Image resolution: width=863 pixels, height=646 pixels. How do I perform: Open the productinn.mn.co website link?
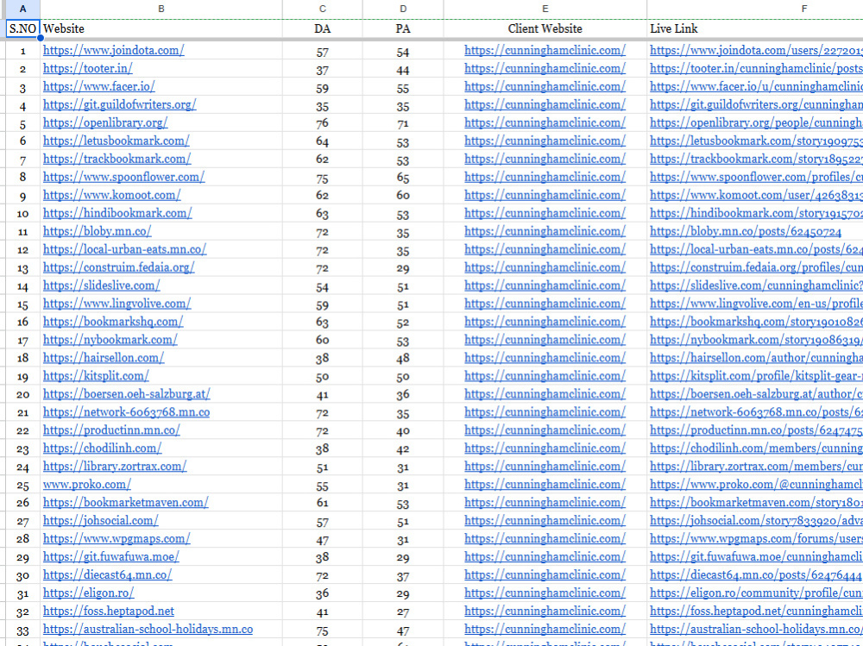pos(111,430)
